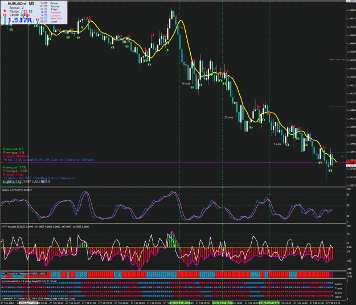Click the FOREX FACTORY CALENDAR label
The width and height of the screenshot is (356, 305).
pos(27,182)
